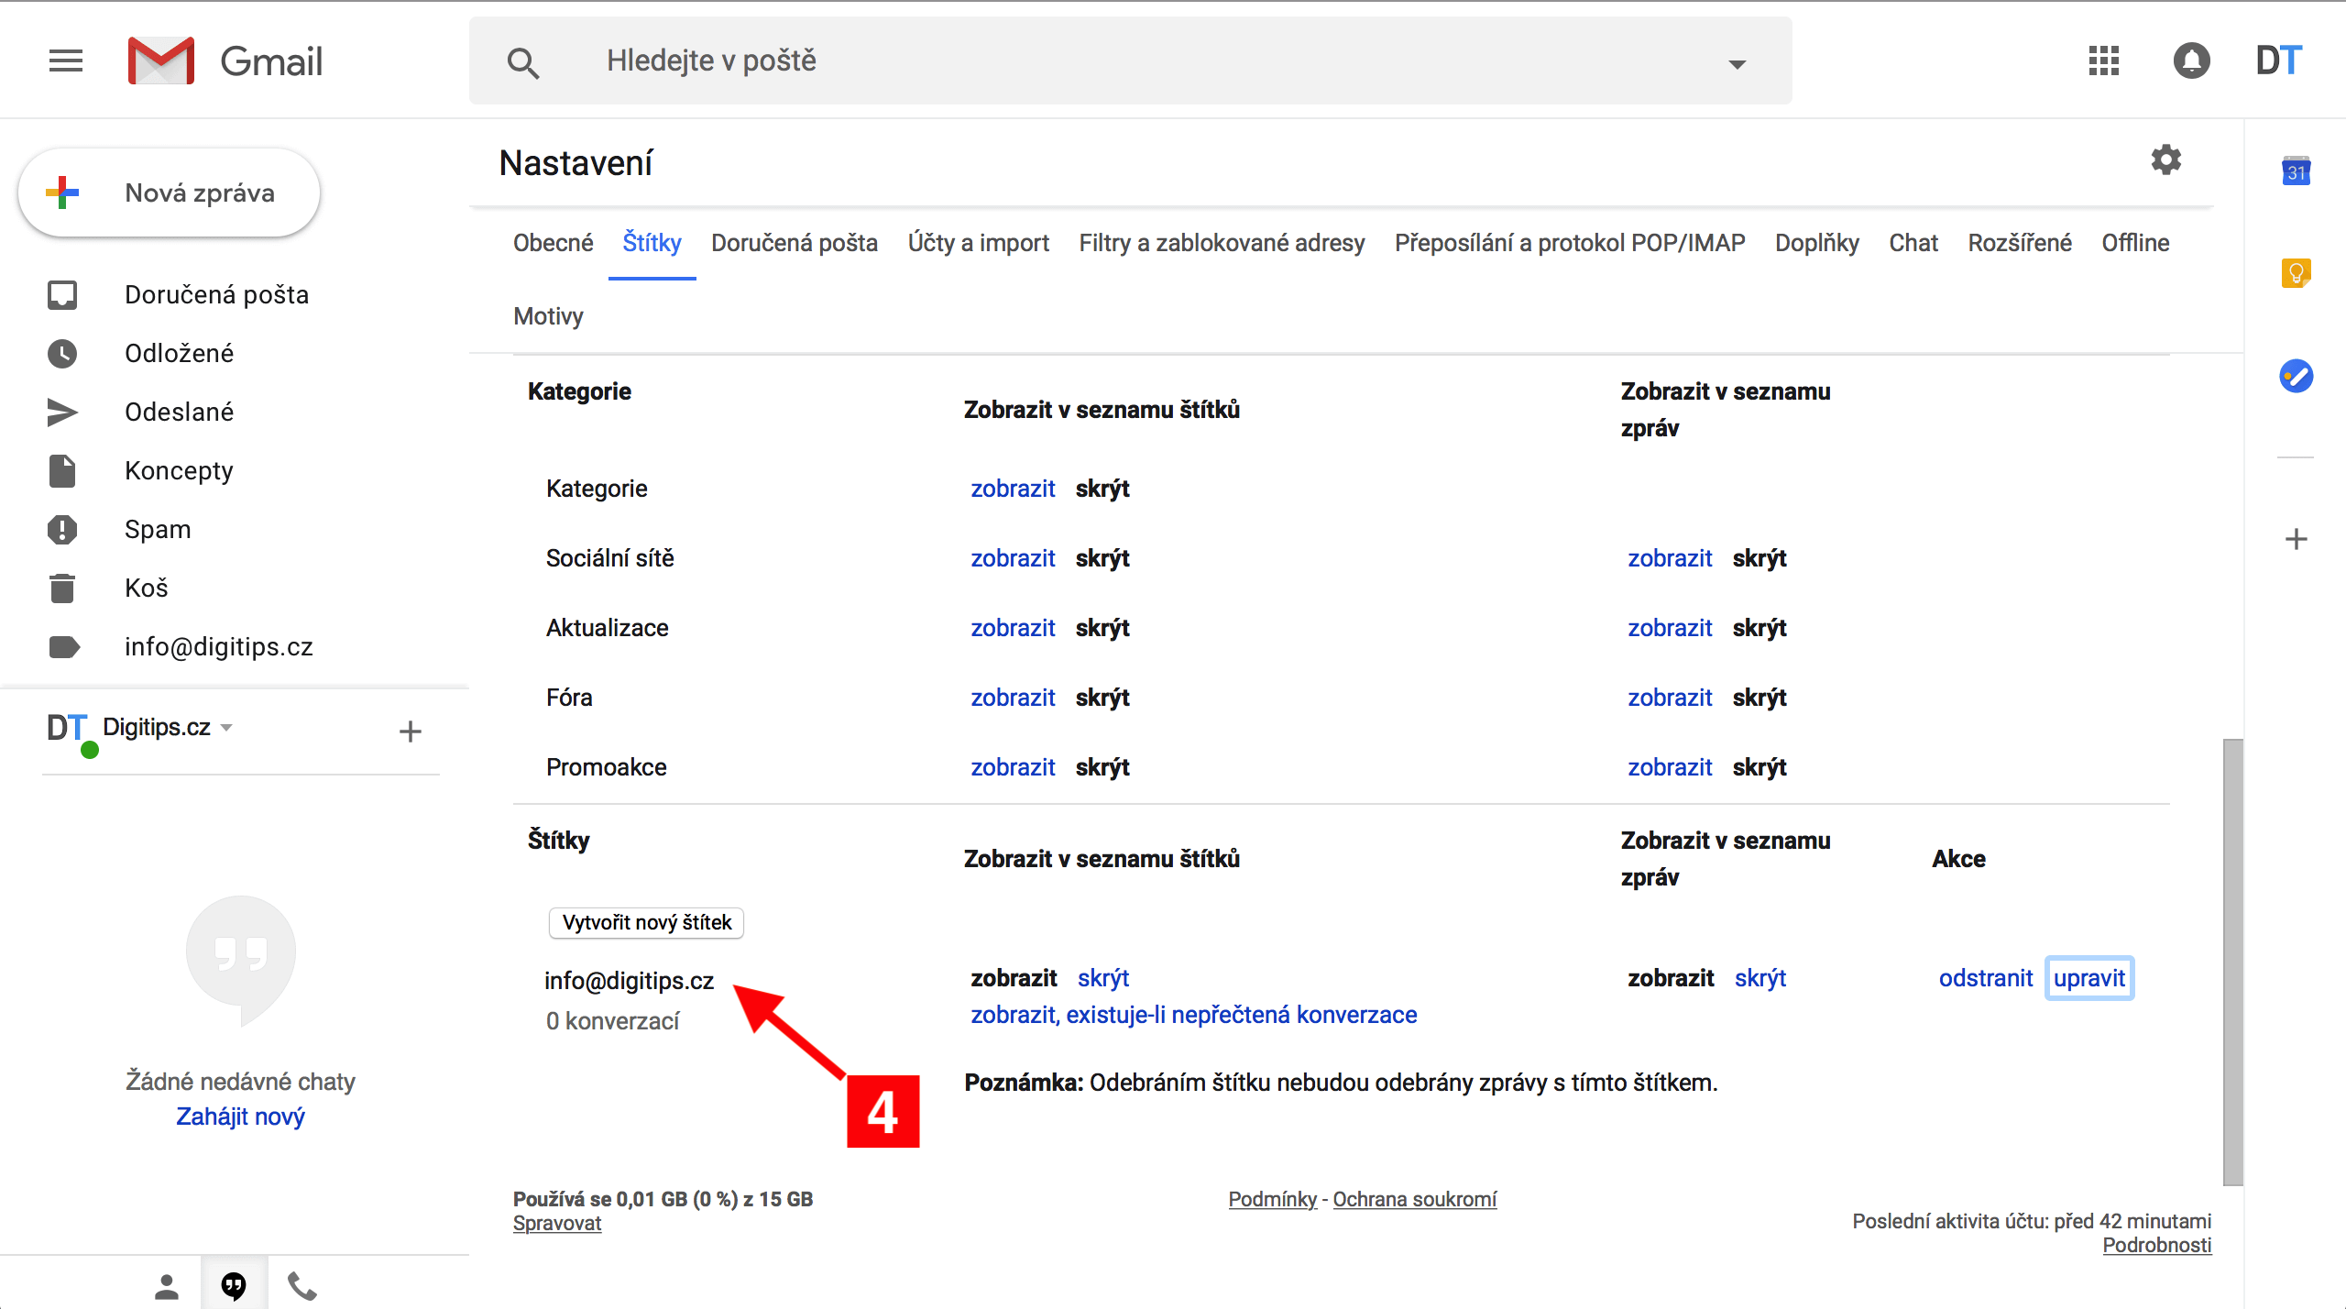Open Google Keep in the side panel

(x=2297, y=272)
